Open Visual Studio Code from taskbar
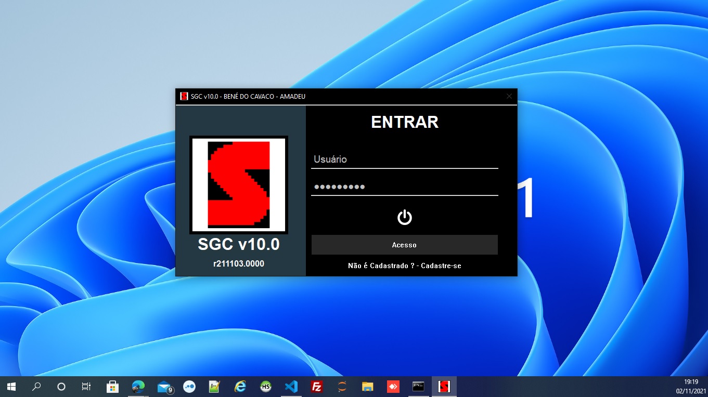 coord(291,387)
